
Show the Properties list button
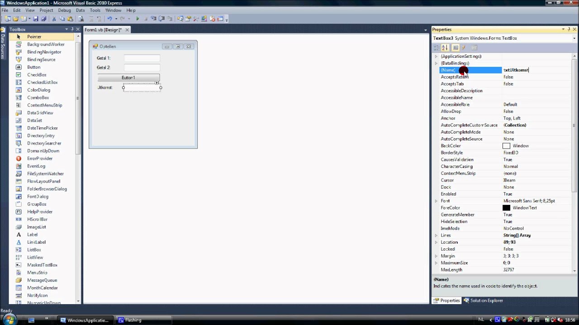456,47
